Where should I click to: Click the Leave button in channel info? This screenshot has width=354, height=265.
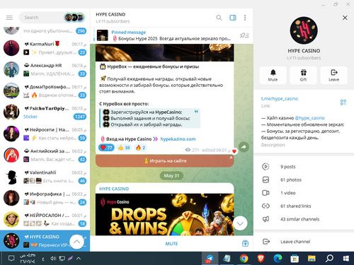(x=333, y=75)
